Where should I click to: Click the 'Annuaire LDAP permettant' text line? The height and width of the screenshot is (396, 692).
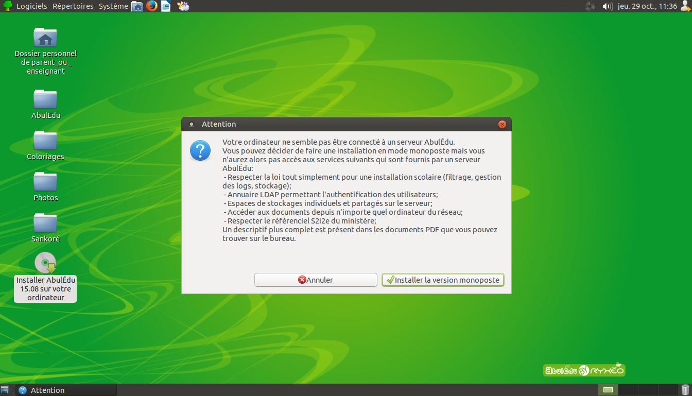[331, 195]
